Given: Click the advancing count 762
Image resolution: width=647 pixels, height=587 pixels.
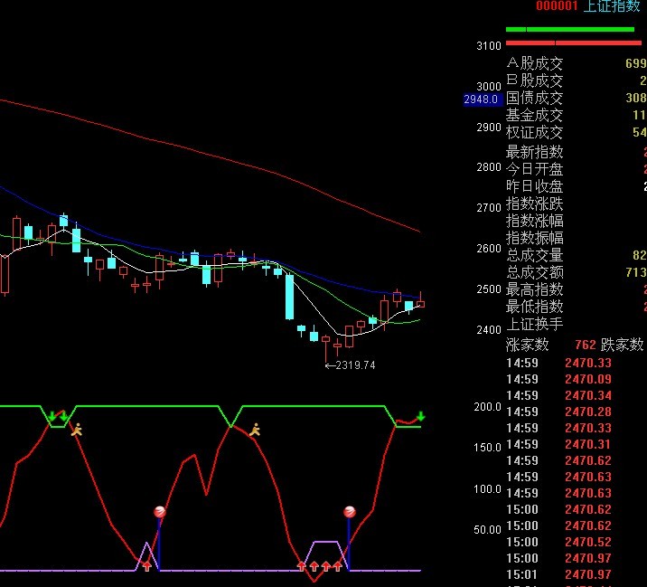Looking at the screenshot, I should click(x=586, y=345).
